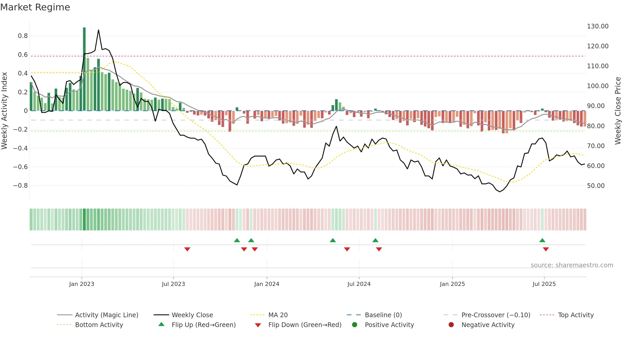
Task: Toggle MA 20 legend entry
Action: [x=269, y=315]
